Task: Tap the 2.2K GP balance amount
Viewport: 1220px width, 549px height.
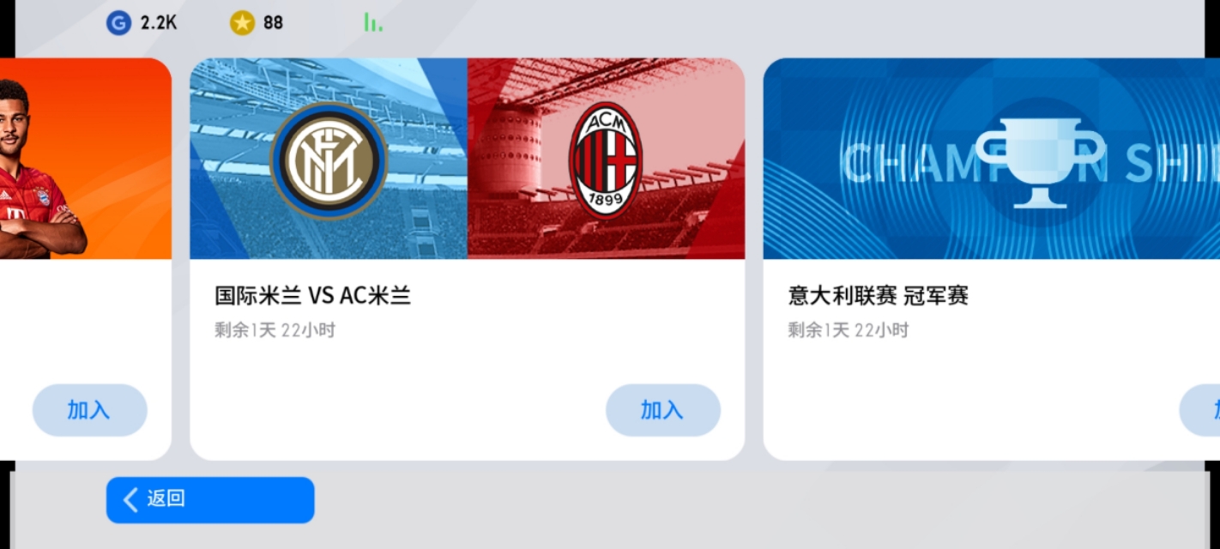Action: click(159, 23)
